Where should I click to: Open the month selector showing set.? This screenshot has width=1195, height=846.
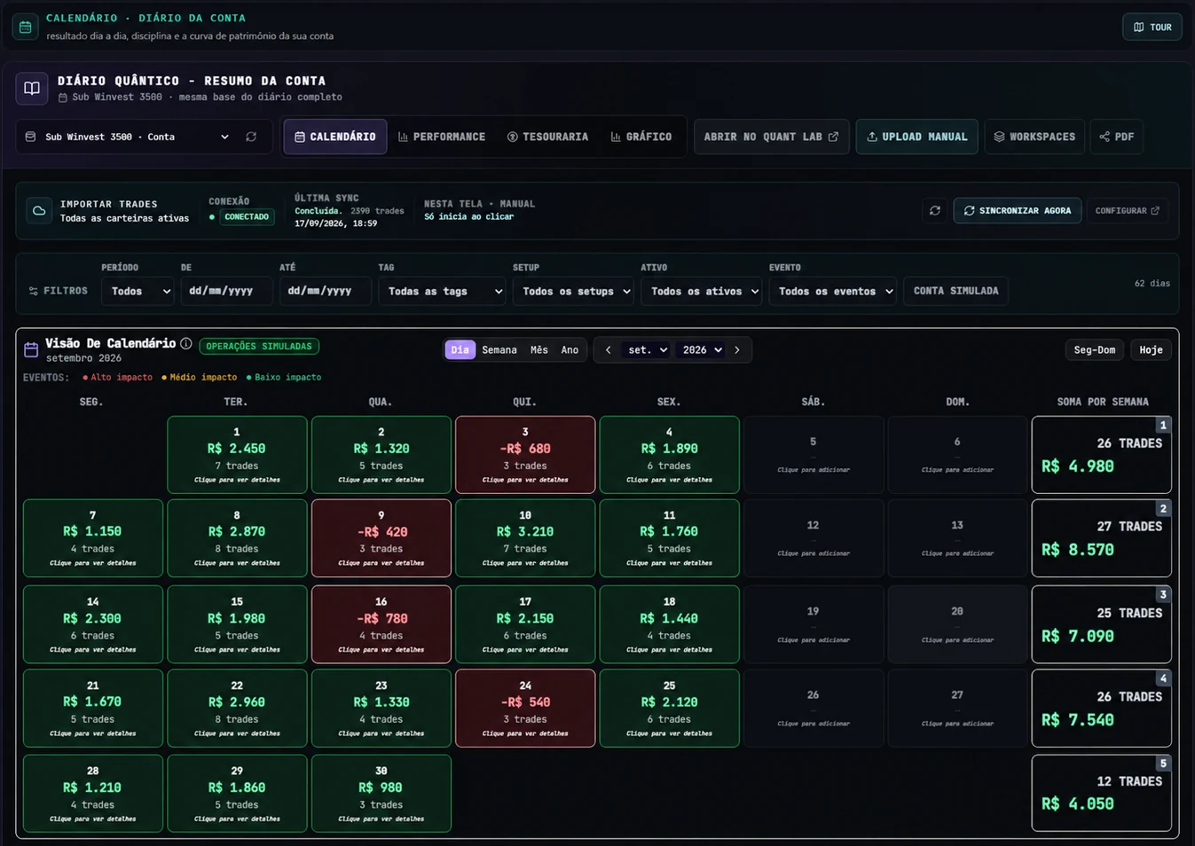click(x=647, y=350)
